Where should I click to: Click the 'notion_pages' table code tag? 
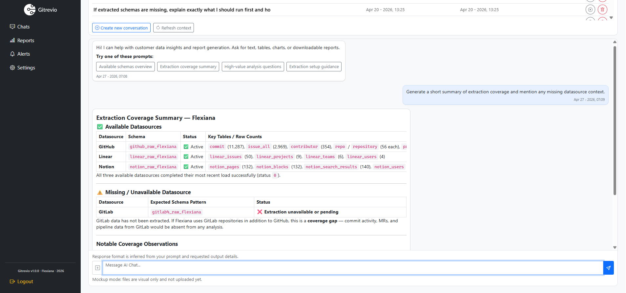(224, 167)
